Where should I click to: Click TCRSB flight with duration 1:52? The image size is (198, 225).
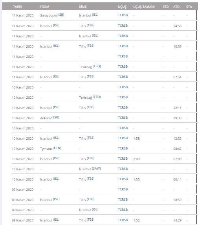[x=123, y=220]
